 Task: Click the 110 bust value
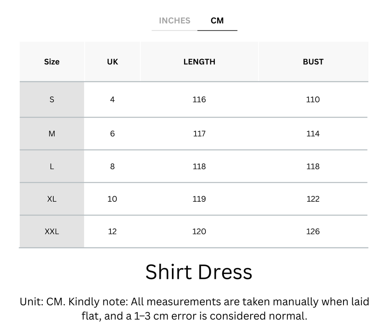click(313, 99)
